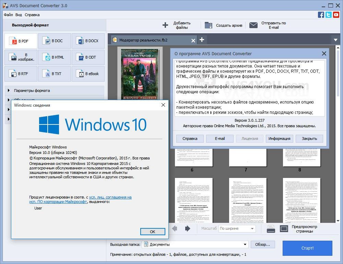
Task: Add a new document tab
Action: click(202, 39)
